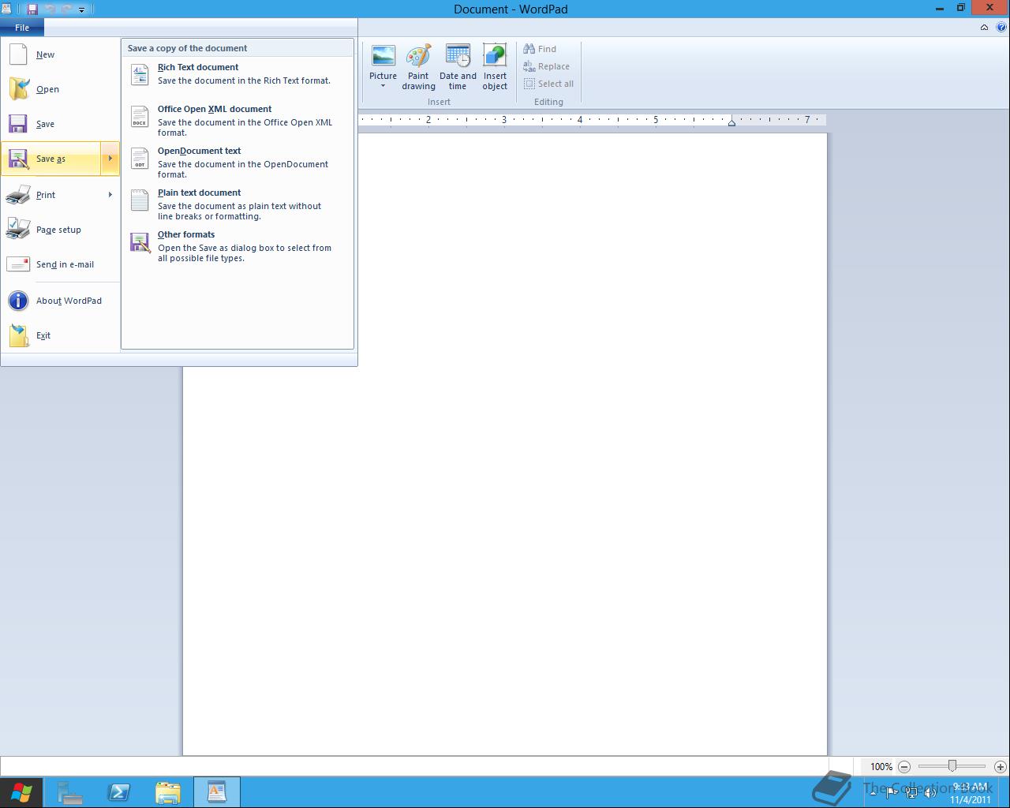Click the Replace button
Viewport: 1010px width, 808px height.
(x=546, y=66)
